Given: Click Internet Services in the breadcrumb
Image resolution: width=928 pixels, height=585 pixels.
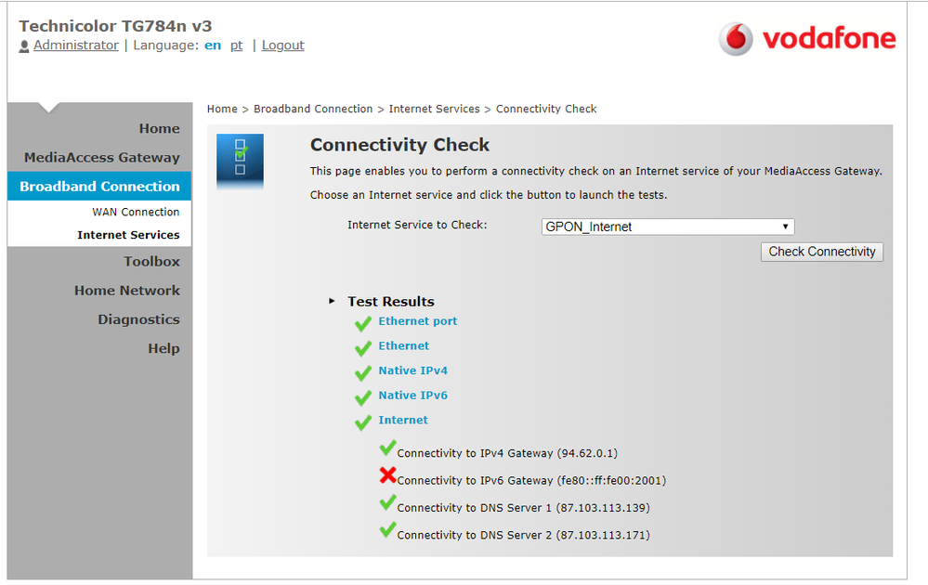Looking at the screenshot, I should [434, 109].
